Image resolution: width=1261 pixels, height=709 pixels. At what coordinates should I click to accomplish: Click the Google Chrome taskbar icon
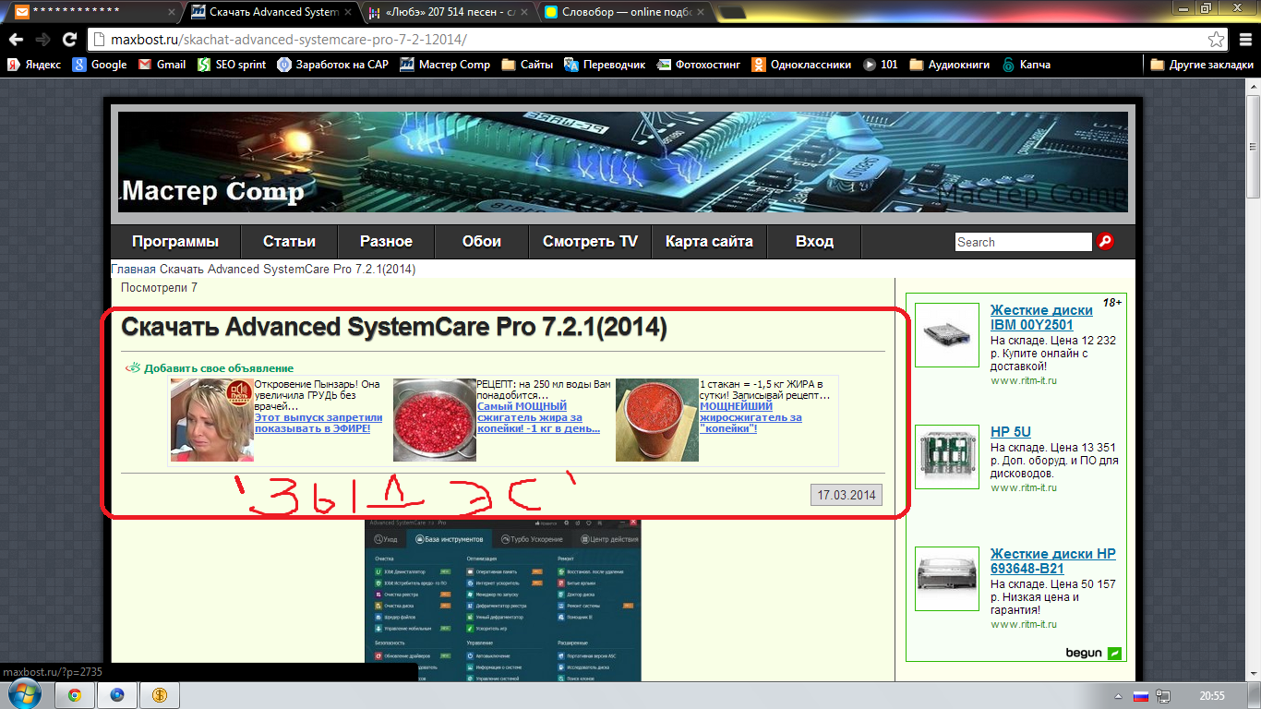click(74, 695)
